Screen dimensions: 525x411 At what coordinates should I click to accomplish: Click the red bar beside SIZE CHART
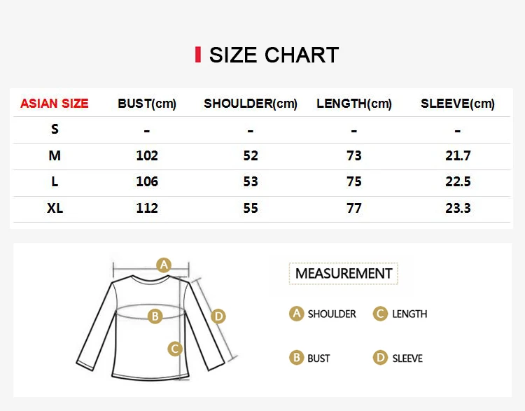pyautogui.click(x=198, y=55)
